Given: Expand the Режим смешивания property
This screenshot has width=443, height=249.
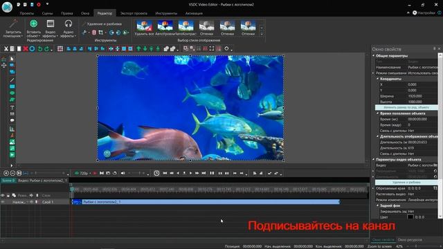Looking at the screenshot, I should pos(374,73).
